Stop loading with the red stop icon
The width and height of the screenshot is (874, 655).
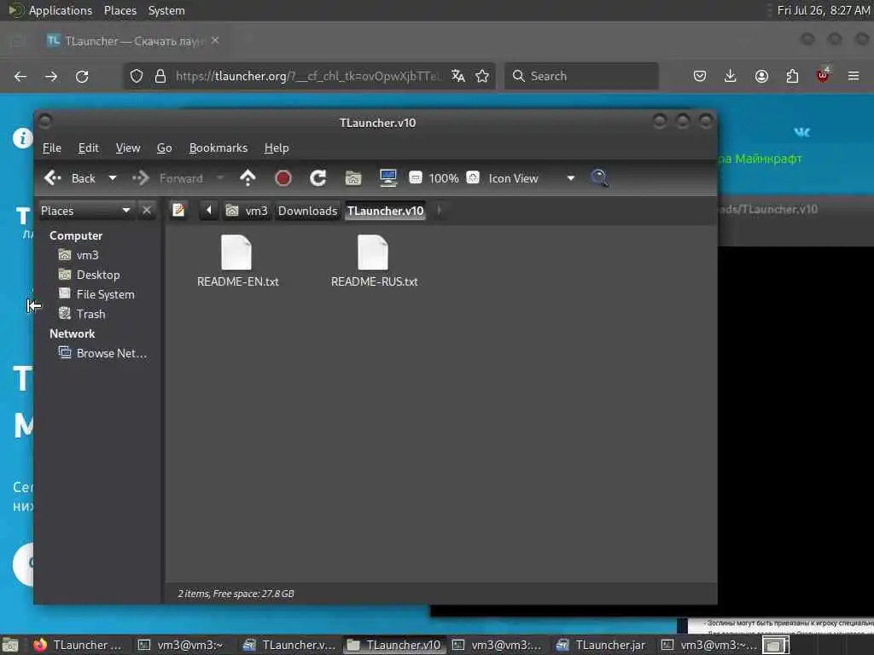tap(283, 178)
